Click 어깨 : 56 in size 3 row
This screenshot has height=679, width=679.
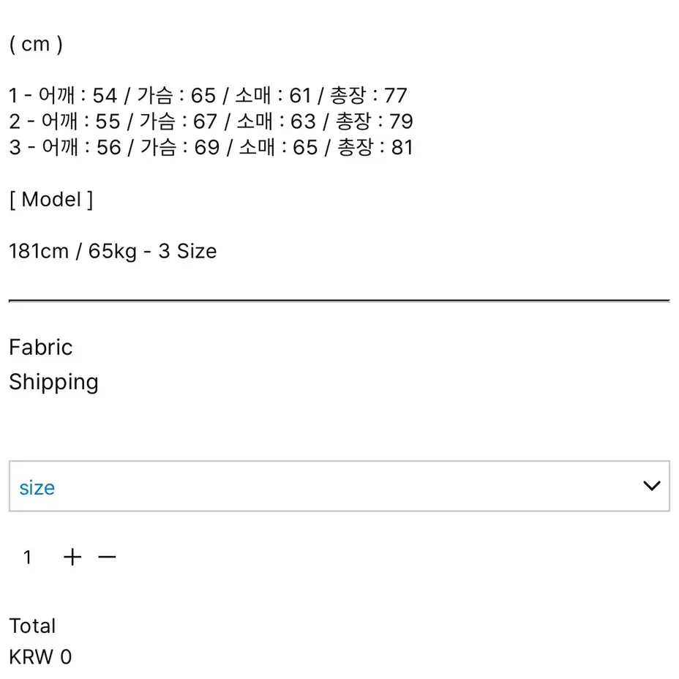coord(81,147)
